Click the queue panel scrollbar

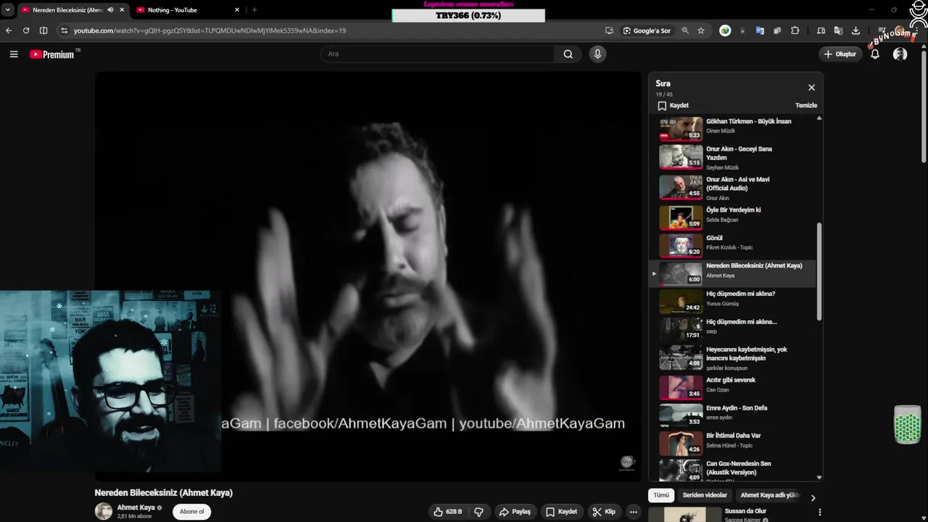(x=819, y=271)
